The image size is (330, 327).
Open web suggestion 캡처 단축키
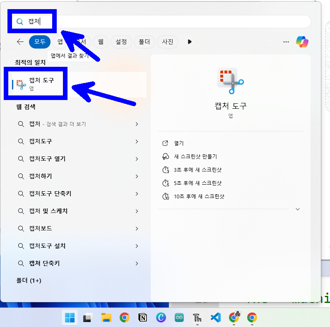coord(44,263)
